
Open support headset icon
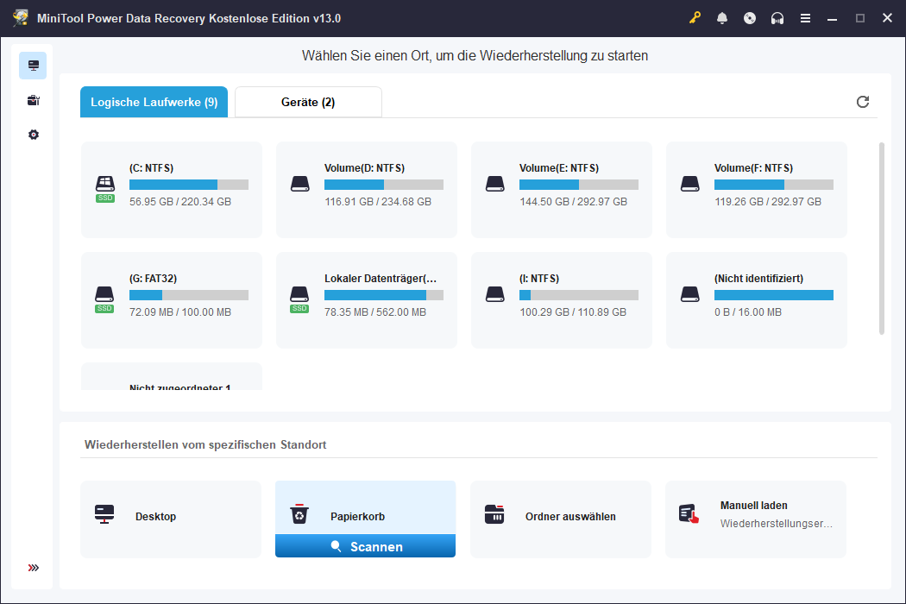click(777, 18)
